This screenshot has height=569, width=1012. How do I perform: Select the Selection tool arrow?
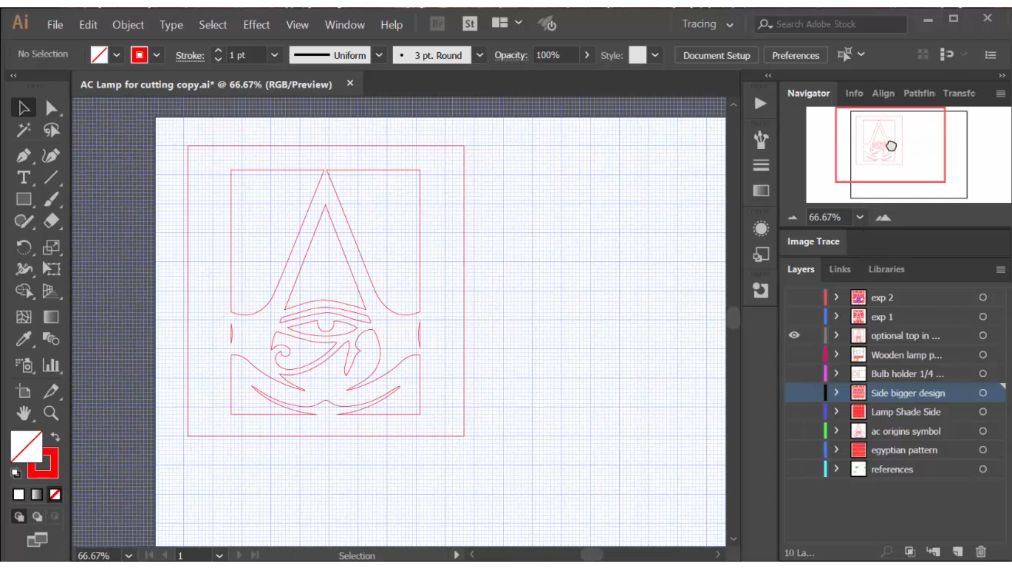click(x=23, y=108)
